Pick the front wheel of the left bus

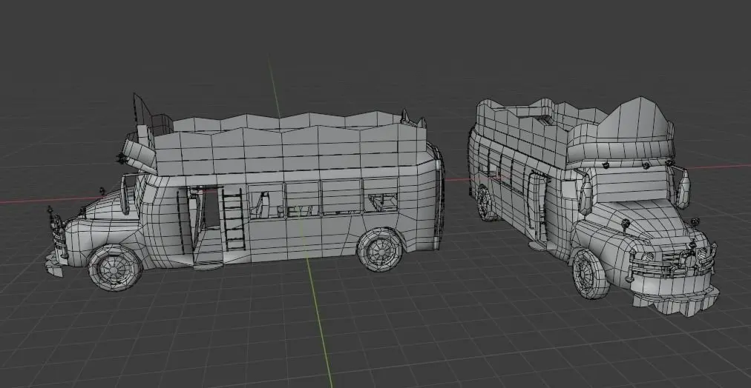point(115,267)
